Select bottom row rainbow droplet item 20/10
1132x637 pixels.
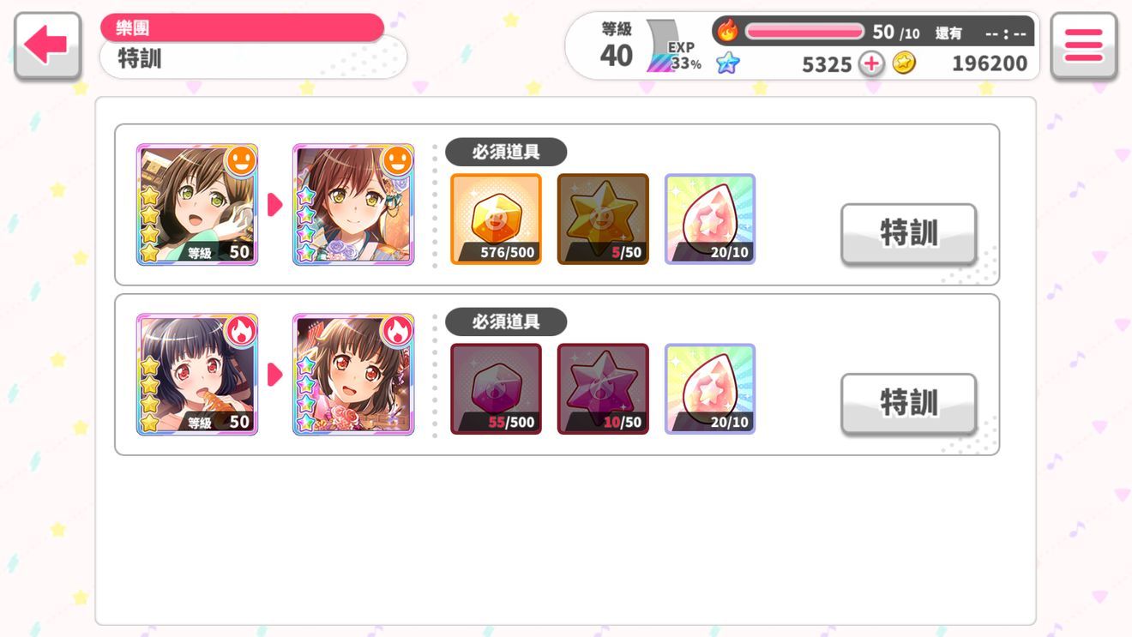(710, 388)
